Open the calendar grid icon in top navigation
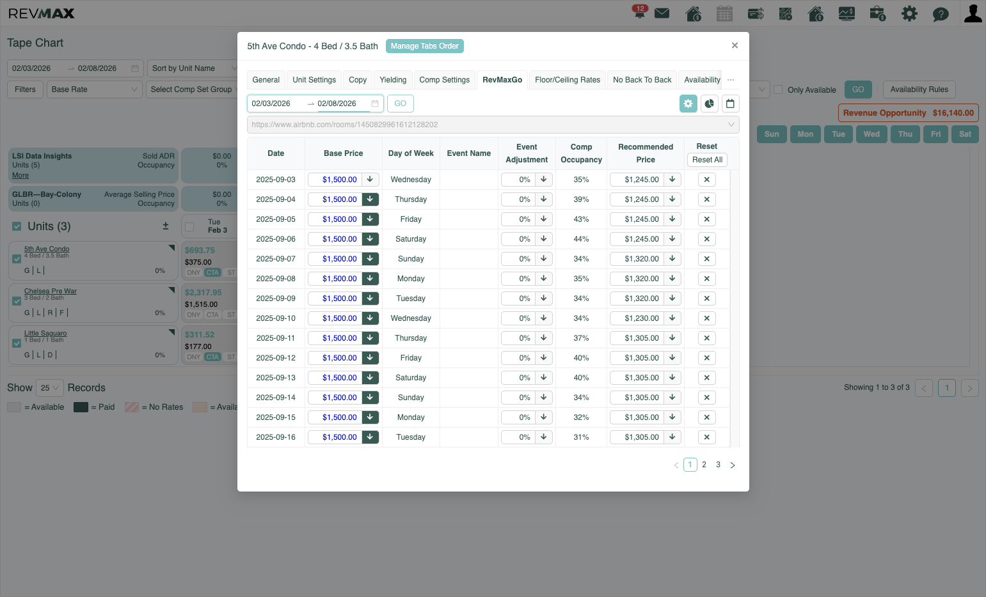Viewport: 986px width, 597px height. pyautogui.click(x=724, y=13)
